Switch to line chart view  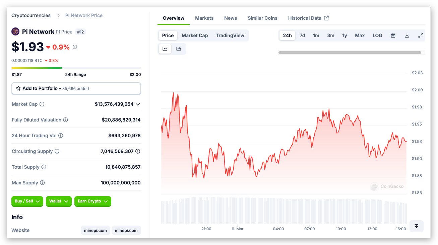point(165,49)
